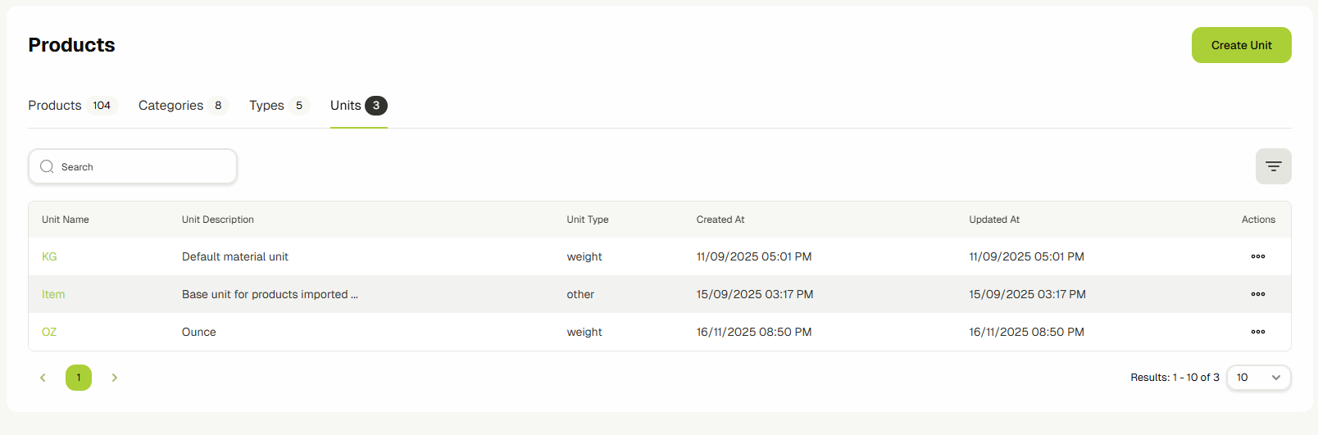Focus the Search input field
Screen dimensions: 1318x435
pos(143,166)
